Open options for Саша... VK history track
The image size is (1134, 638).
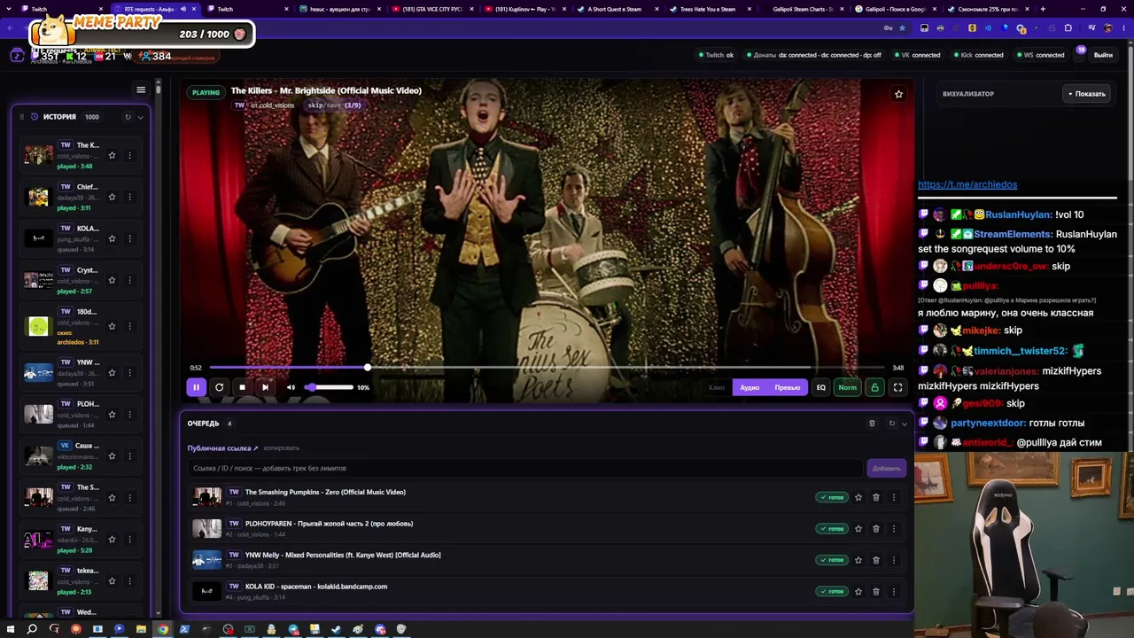pos(129,456)
